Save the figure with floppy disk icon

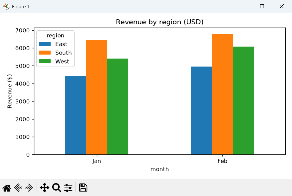83,188
